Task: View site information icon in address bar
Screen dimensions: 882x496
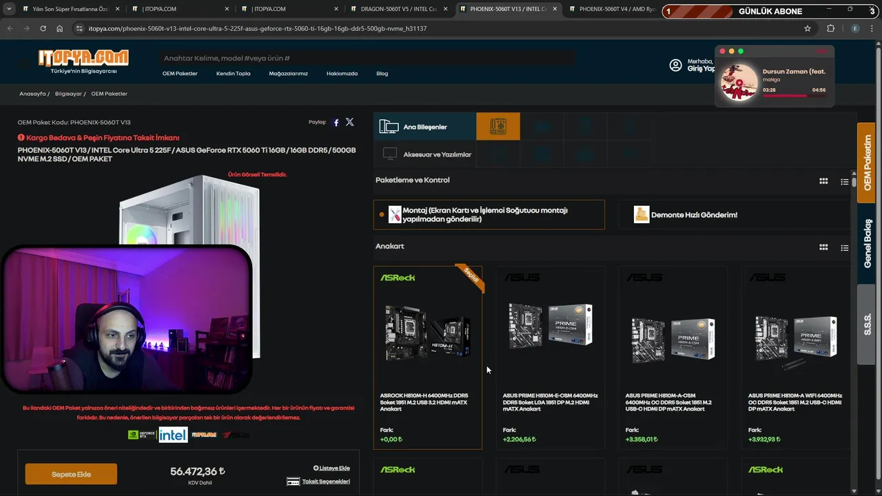Action: pyautogui.click(x=79, y=28)
